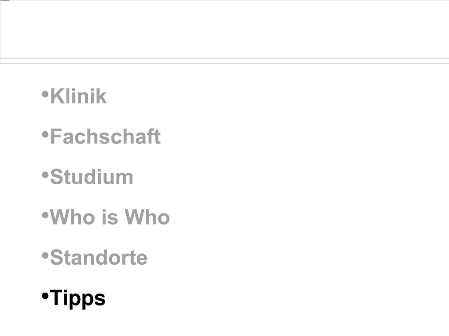Image resolution: width=449 pixels, height=336 pixels.
Task: Click the bullet dot before Klinik
Action: tap(45, 94)
